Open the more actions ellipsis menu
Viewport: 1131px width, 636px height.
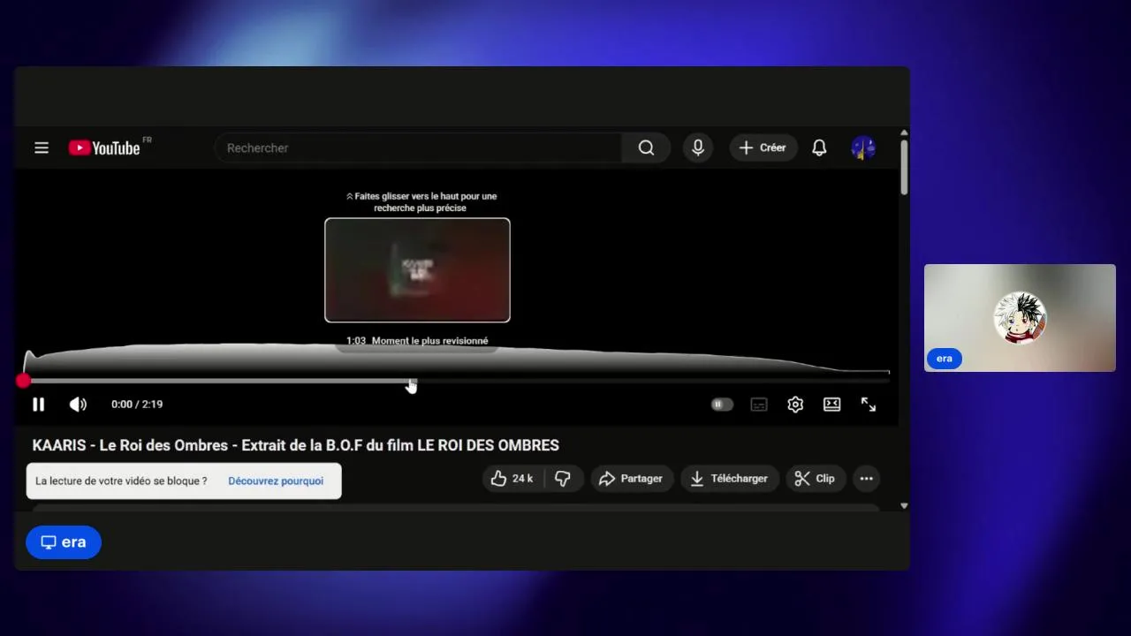point(867,479)
